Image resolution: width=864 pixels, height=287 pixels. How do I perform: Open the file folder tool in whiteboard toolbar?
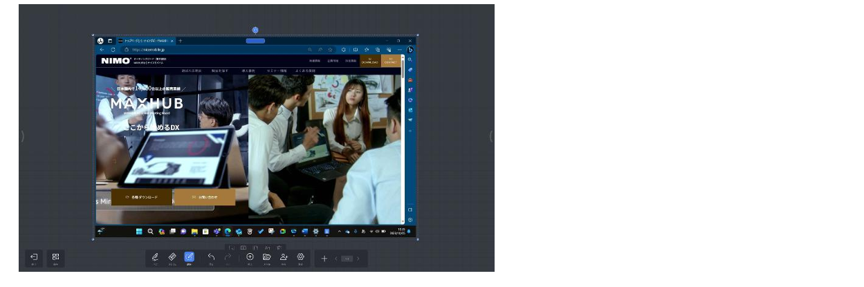266,257
